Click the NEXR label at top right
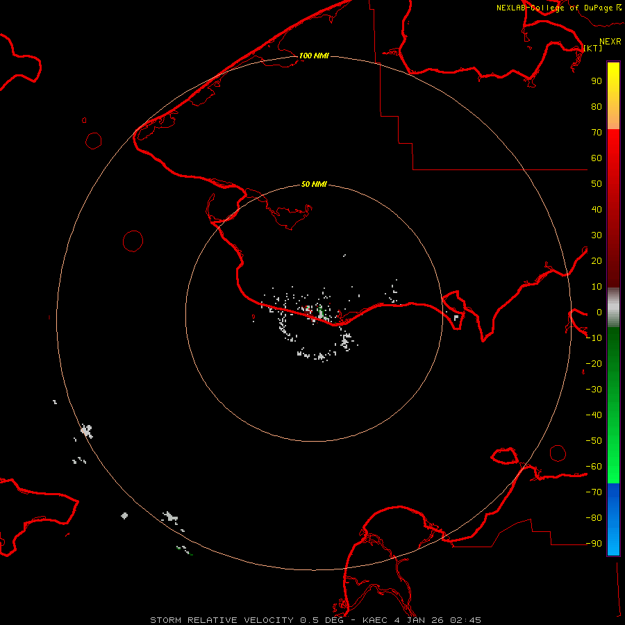625x625 pixels. click(610, 42)
